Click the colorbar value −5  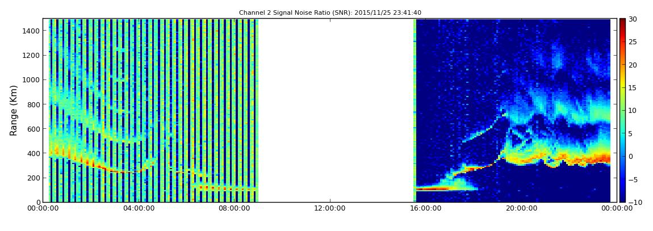coord(633,179)
